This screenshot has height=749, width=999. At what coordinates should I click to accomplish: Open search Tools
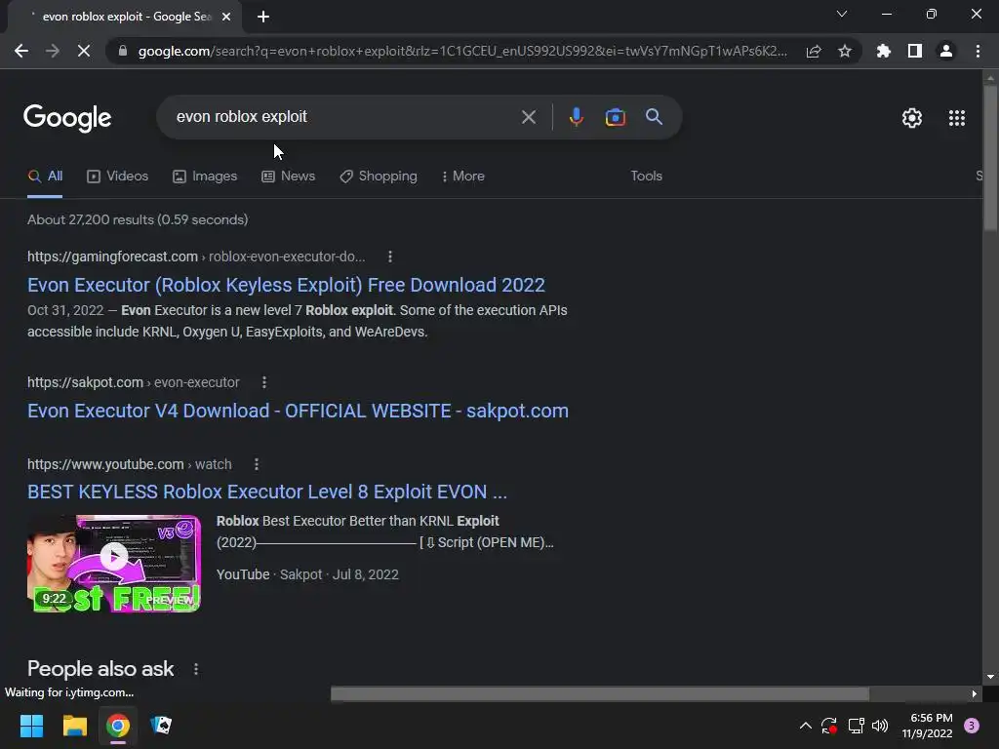[x=646, y=177]
